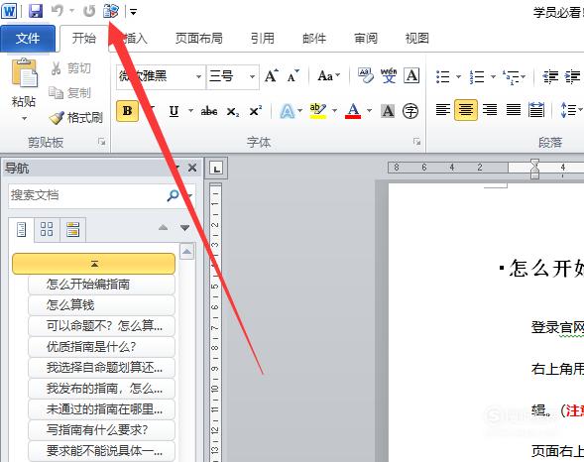
Task: Switch to the 视图 ribbon tab
Action: coord(417,39)
